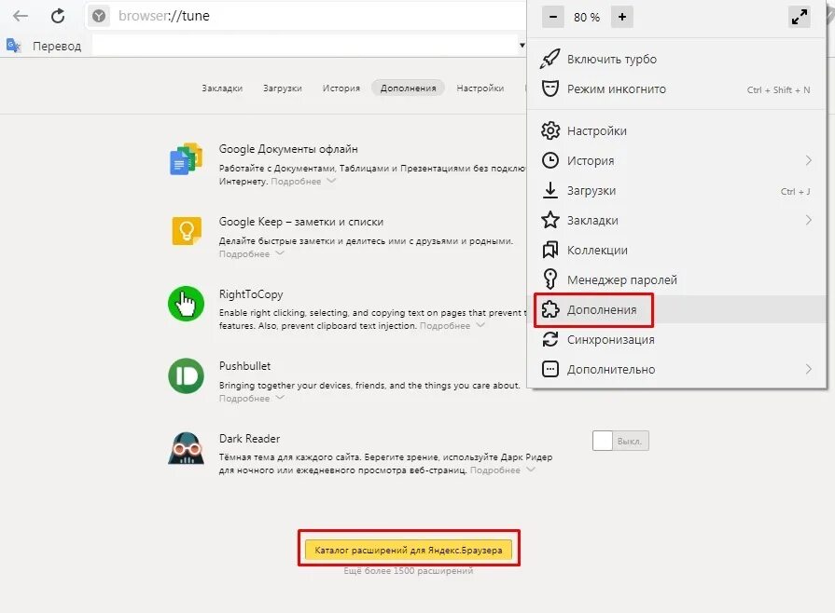Click the Yandex site icon in address bar
The width and height of the screenshot is (835, 613).
(x=99, y=16)
